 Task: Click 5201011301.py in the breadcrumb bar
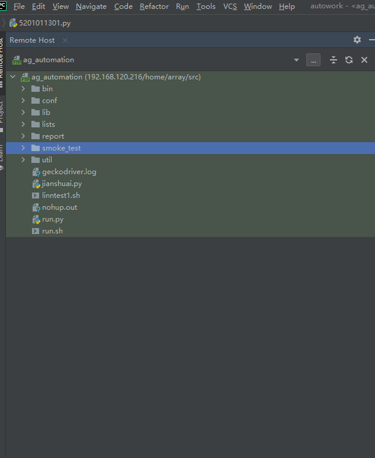tap(44, 23)
